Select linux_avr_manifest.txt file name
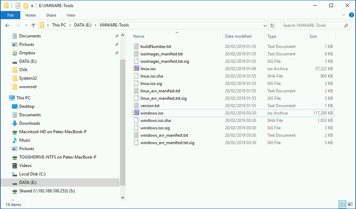 point(160,91)
